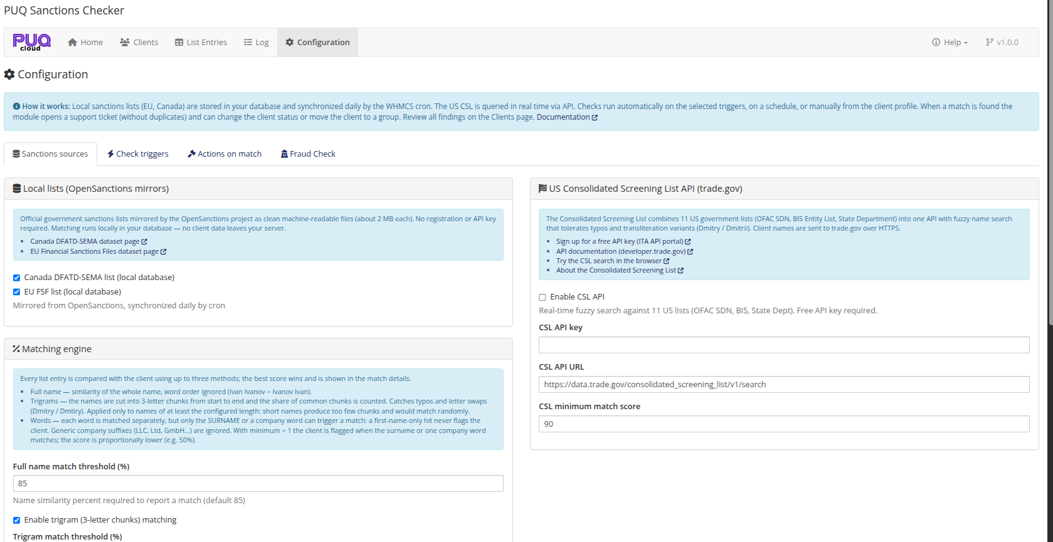Image resolution: width=1053 pixels, height=542 pixels.
Task: Open API documentation developer.trade.gov link
Action: [625, 251]
